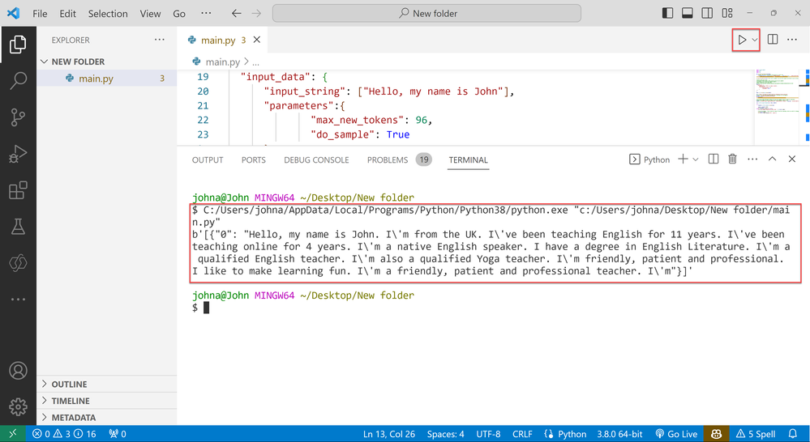Viewport: 810px width, 442px height.
Task: Open the View menu
Action: tap(150, 14)
